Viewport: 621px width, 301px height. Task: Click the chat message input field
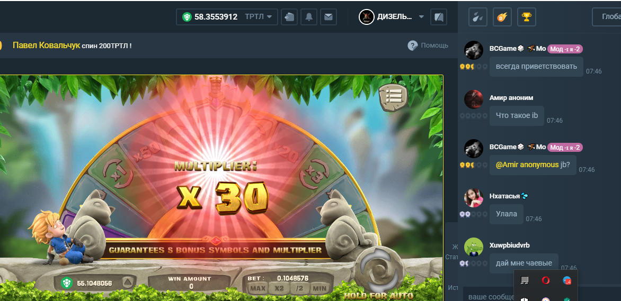487,296
